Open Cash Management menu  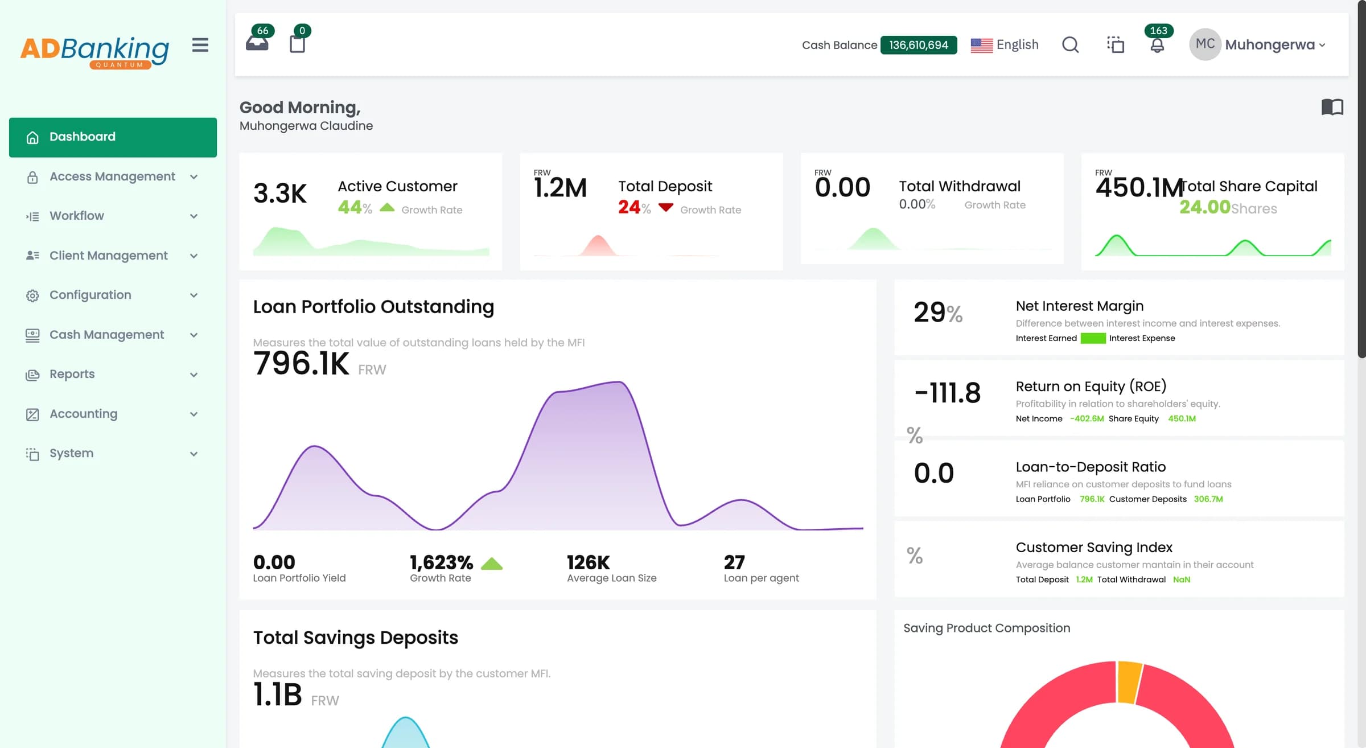[x=113, y=335]
